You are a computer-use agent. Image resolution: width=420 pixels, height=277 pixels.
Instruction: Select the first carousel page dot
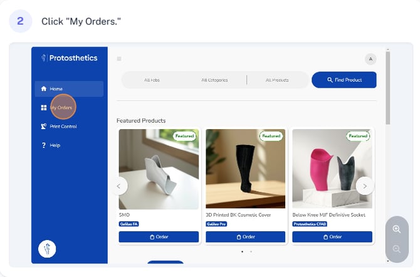pos(243,251)
